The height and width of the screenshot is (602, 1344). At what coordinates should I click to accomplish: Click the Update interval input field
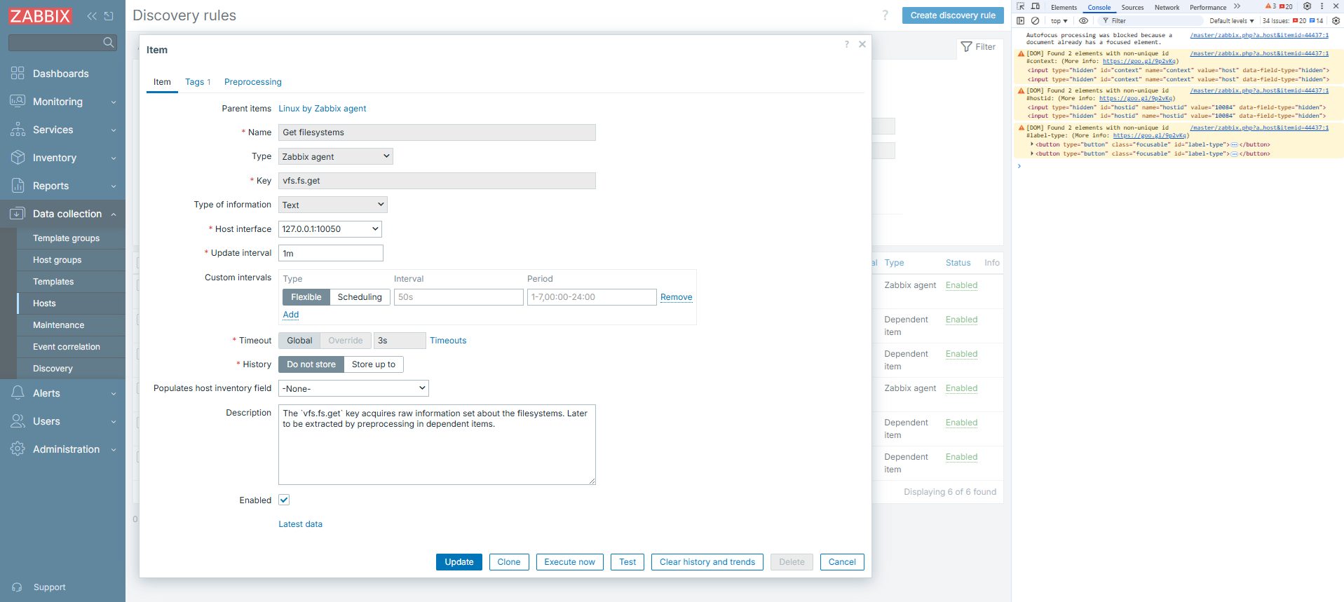pyautogui.click(x=330, y=253)
